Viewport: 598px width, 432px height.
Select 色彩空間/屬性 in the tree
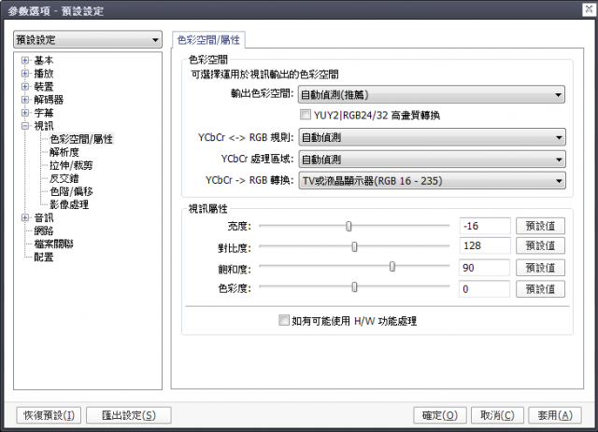(x=81, y=139)
